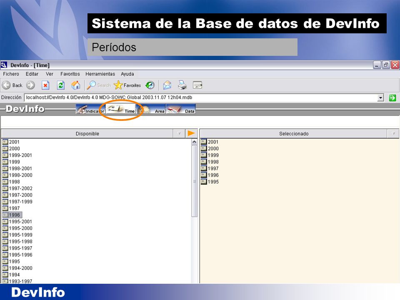
Task: Select 1997-2002 in Disponible list
Action: coord(17,188)
